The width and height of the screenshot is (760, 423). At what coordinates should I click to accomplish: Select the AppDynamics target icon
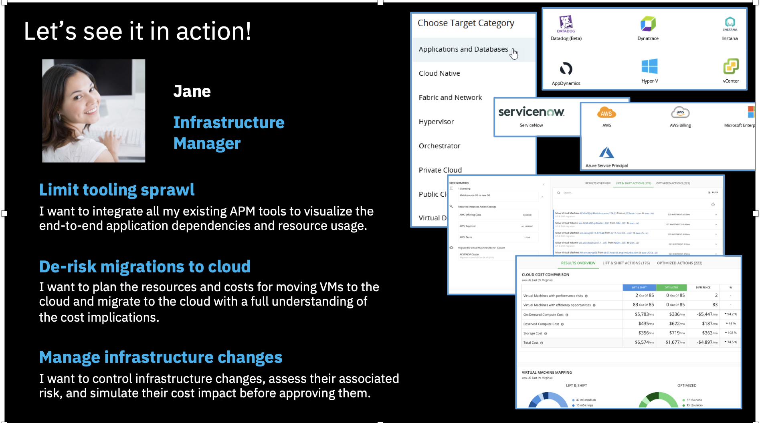pos(566,68)
